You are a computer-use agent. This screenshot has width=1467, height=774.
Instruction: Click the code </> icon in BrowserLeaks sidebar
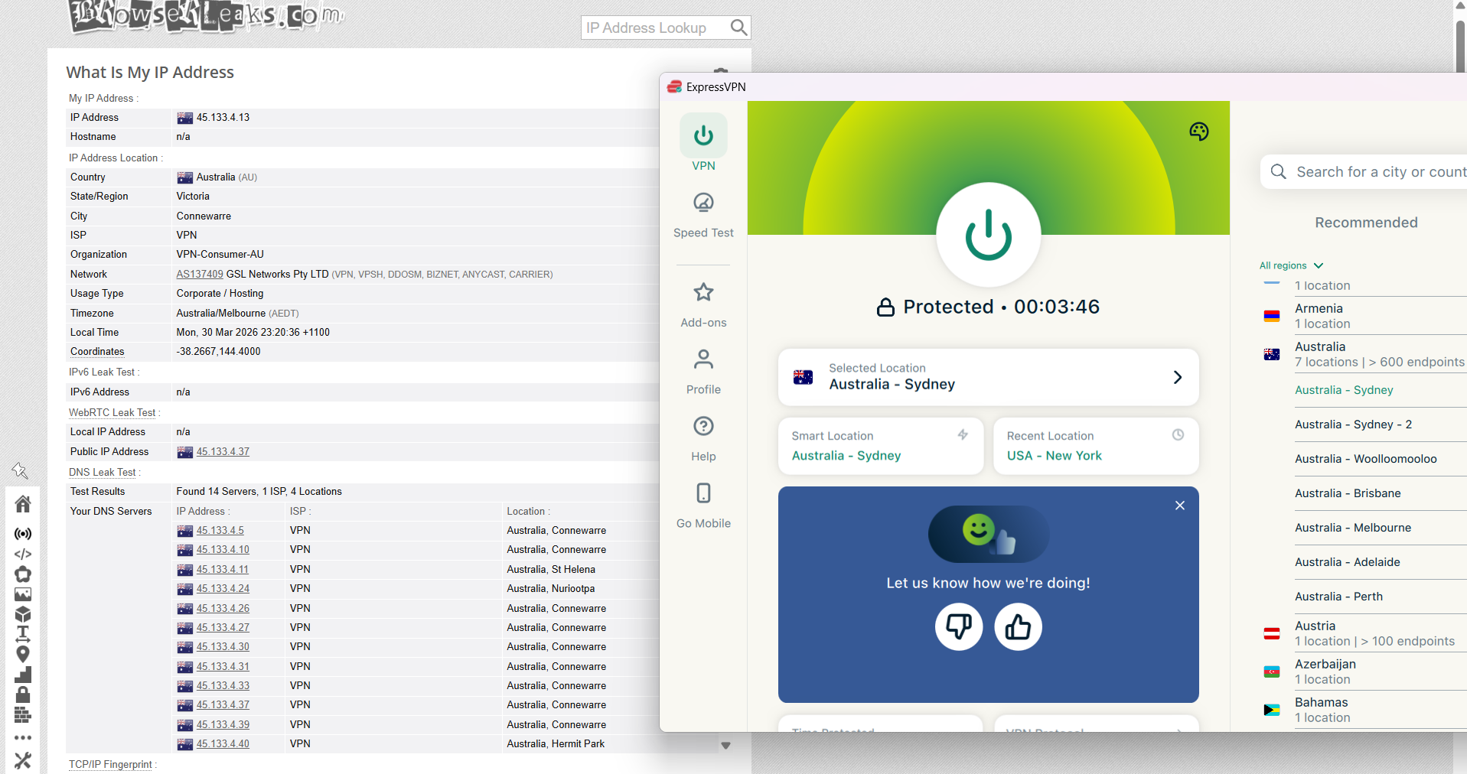pos(23,554)
